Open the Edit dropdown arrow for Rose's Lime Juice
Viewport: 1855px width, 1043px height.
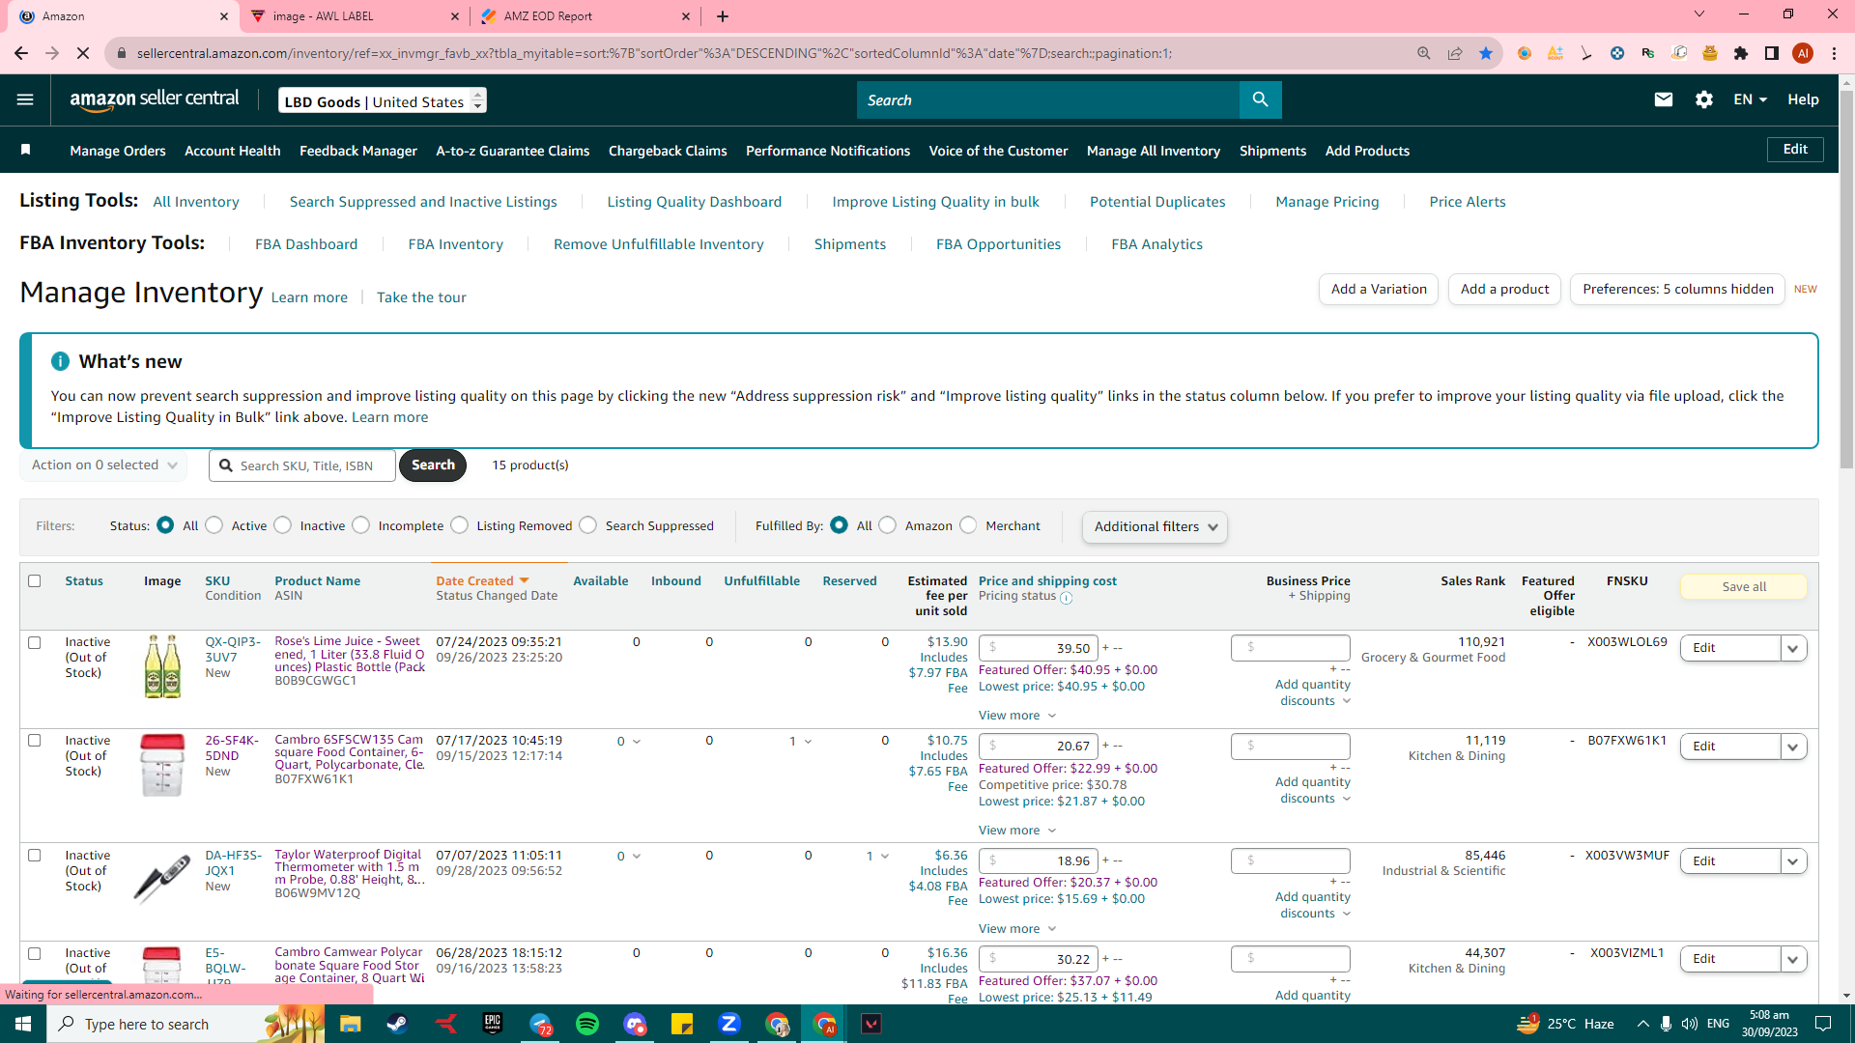[x=1793, y=648]
